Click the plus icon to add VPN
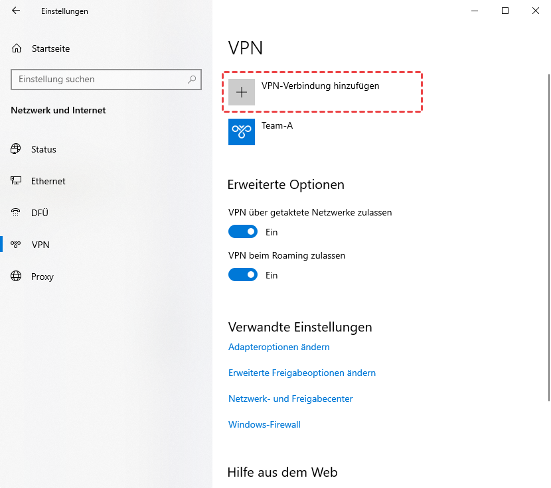 tap(242, 92)
